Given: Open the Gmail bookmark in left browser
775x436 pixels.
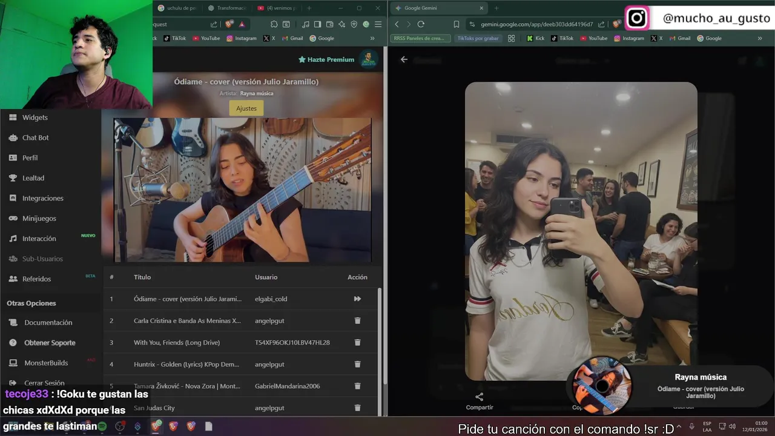Looking at the screenshot, I should (x=292, y=38).
